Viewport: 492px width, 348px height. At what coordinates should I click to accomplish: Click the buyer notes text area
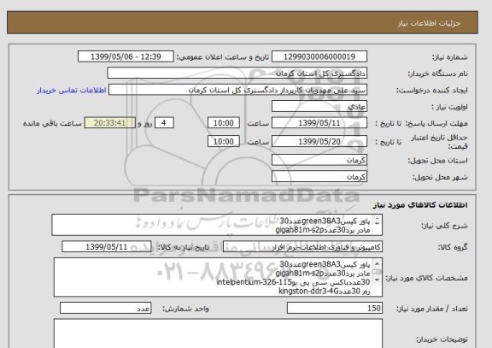(x=218, y=333)
